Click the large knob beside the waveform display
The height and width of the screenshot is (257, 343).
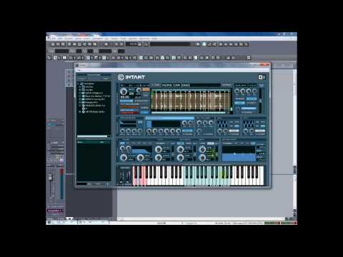click(124, 91)
